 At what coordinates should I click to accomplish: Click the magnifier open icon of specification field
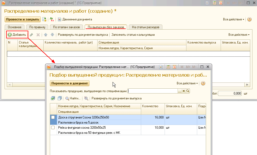coord(188,91)
